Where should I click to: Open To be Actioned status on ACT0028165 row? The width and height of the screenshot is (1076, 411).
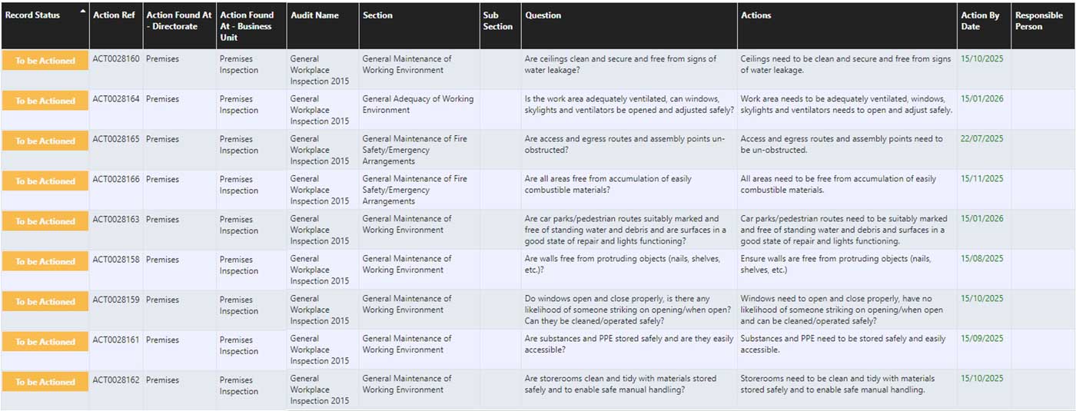(45, 141)
